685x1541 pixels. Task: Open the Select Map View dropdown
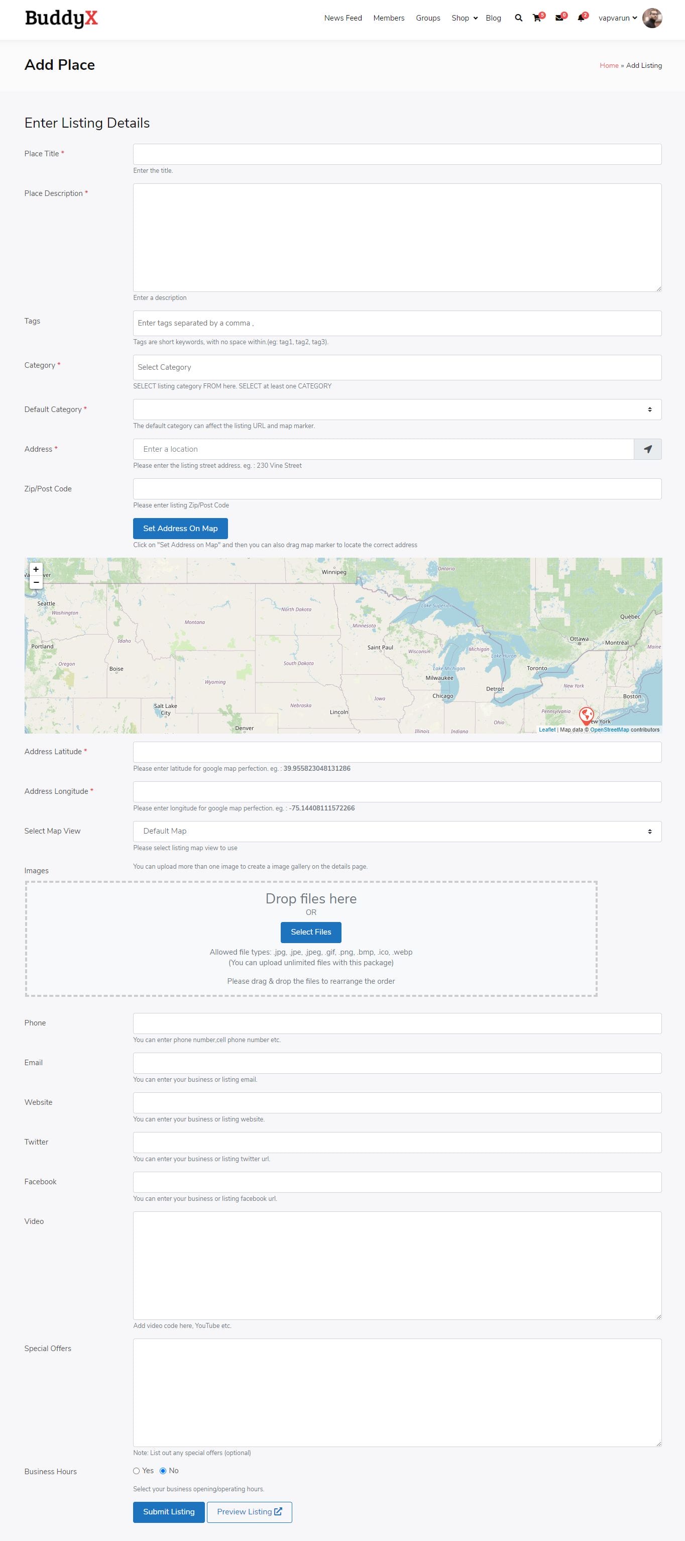tap(397, 832)
